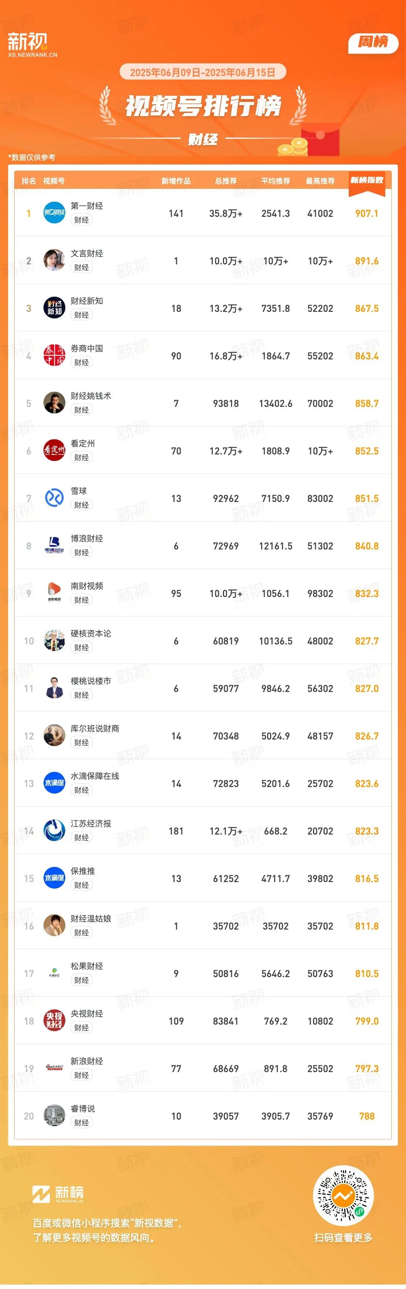Click the QR code at bottom

(343, 1196)
